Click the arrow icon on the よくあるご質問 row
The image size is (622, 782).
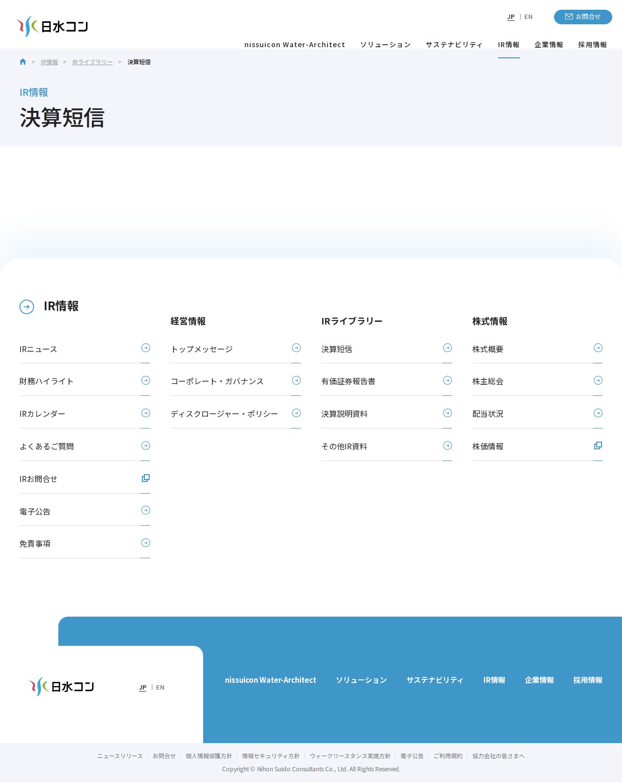[x=146, y=445]
